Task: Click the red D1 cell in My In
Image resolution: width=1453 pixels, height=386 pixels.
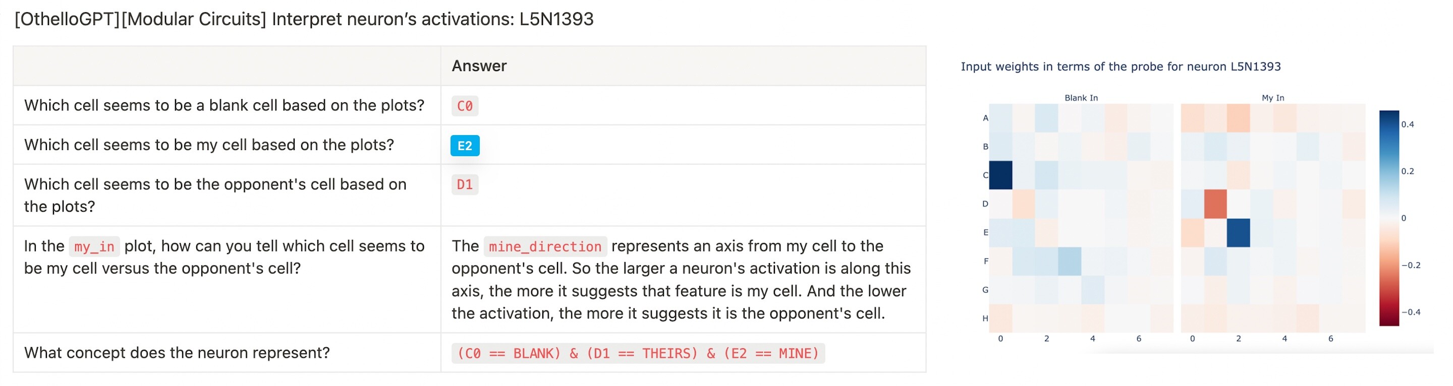Action: 1215,204
